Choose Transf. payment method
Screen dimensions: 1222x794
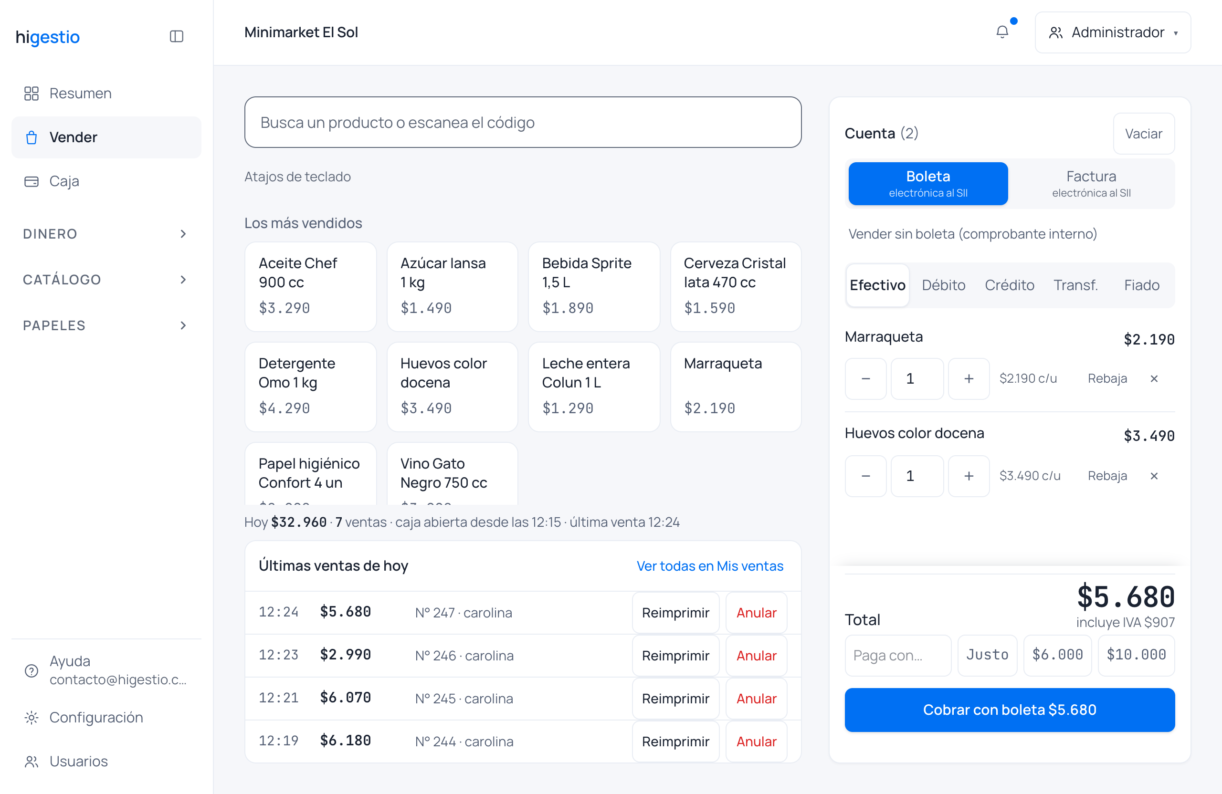pyautogui.click(x=1075, y=285)
